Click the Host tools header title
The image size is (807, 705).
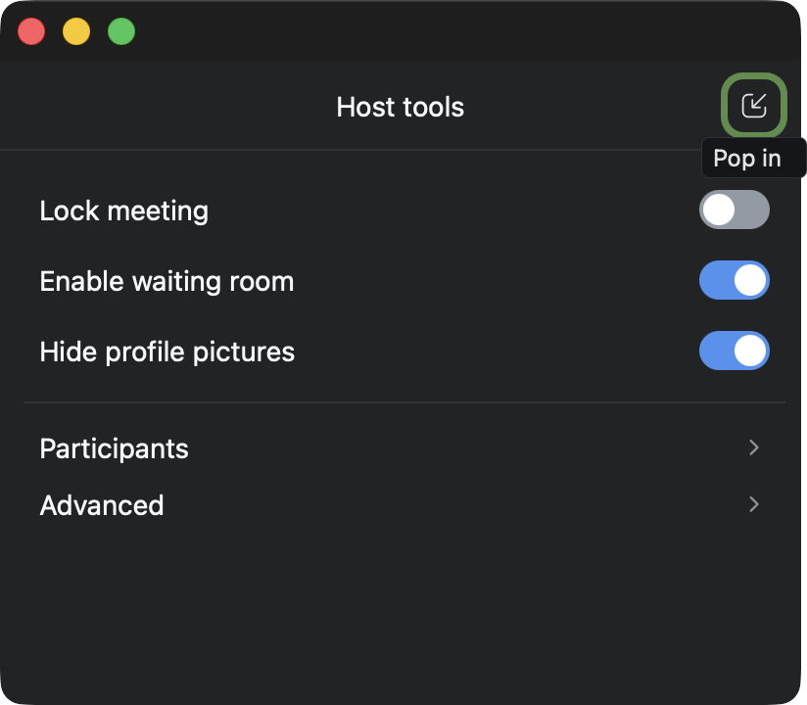coord(400,107)
